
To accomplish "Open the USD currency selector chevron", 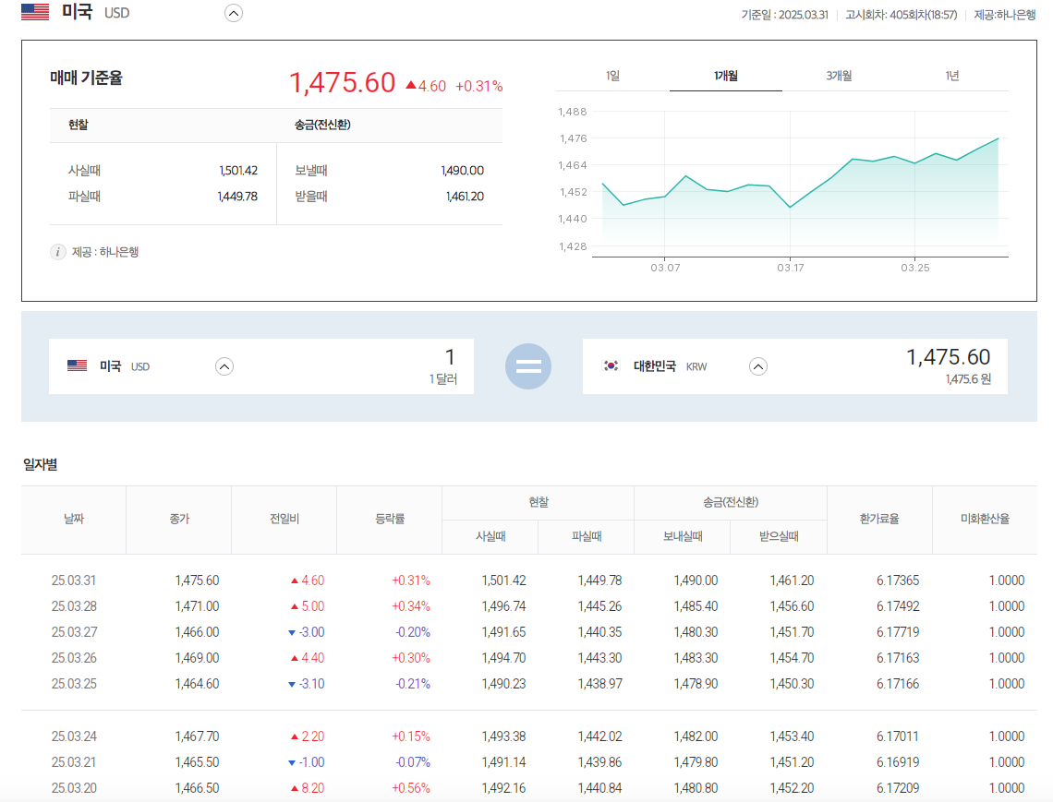I will [x=224, y=366].
